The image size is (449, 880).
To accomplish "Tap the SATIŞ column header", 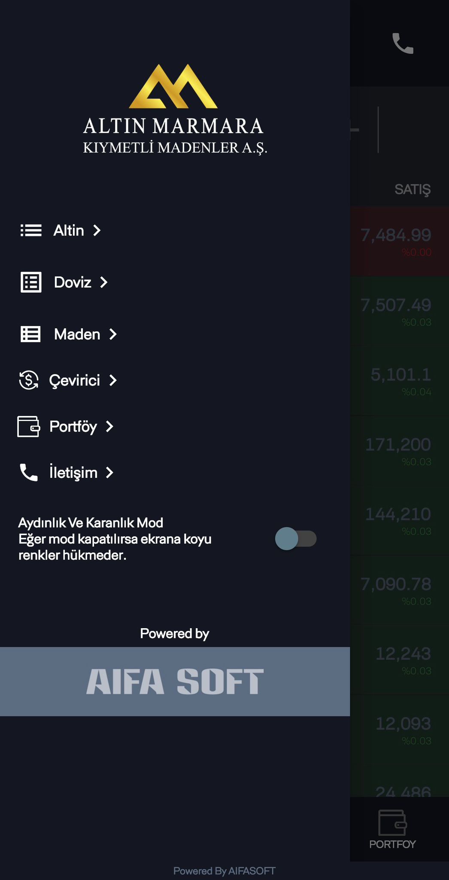I will [412, 189].
